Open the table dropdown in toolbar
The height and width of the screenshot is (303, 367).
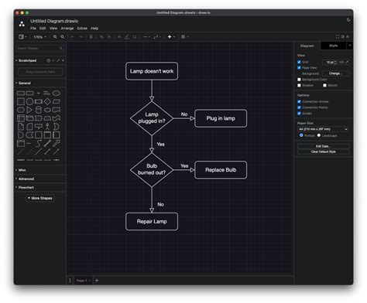click(184, 37)
